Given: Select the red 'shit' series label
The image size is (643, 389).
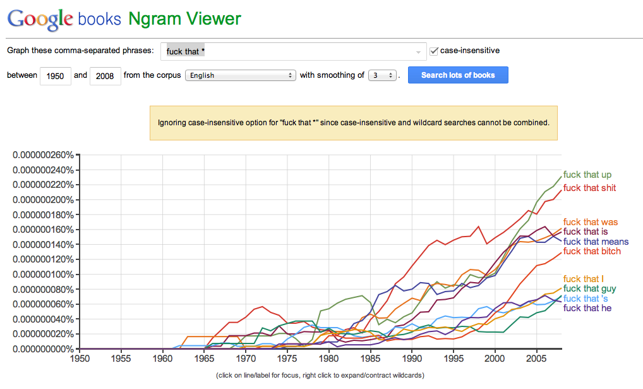Looking at the screenshot, I should 589,188.
